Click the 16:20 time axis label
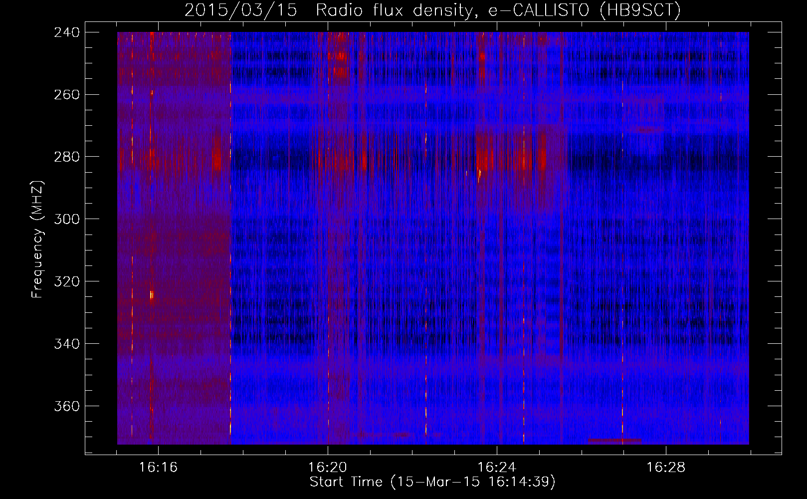 328,468
